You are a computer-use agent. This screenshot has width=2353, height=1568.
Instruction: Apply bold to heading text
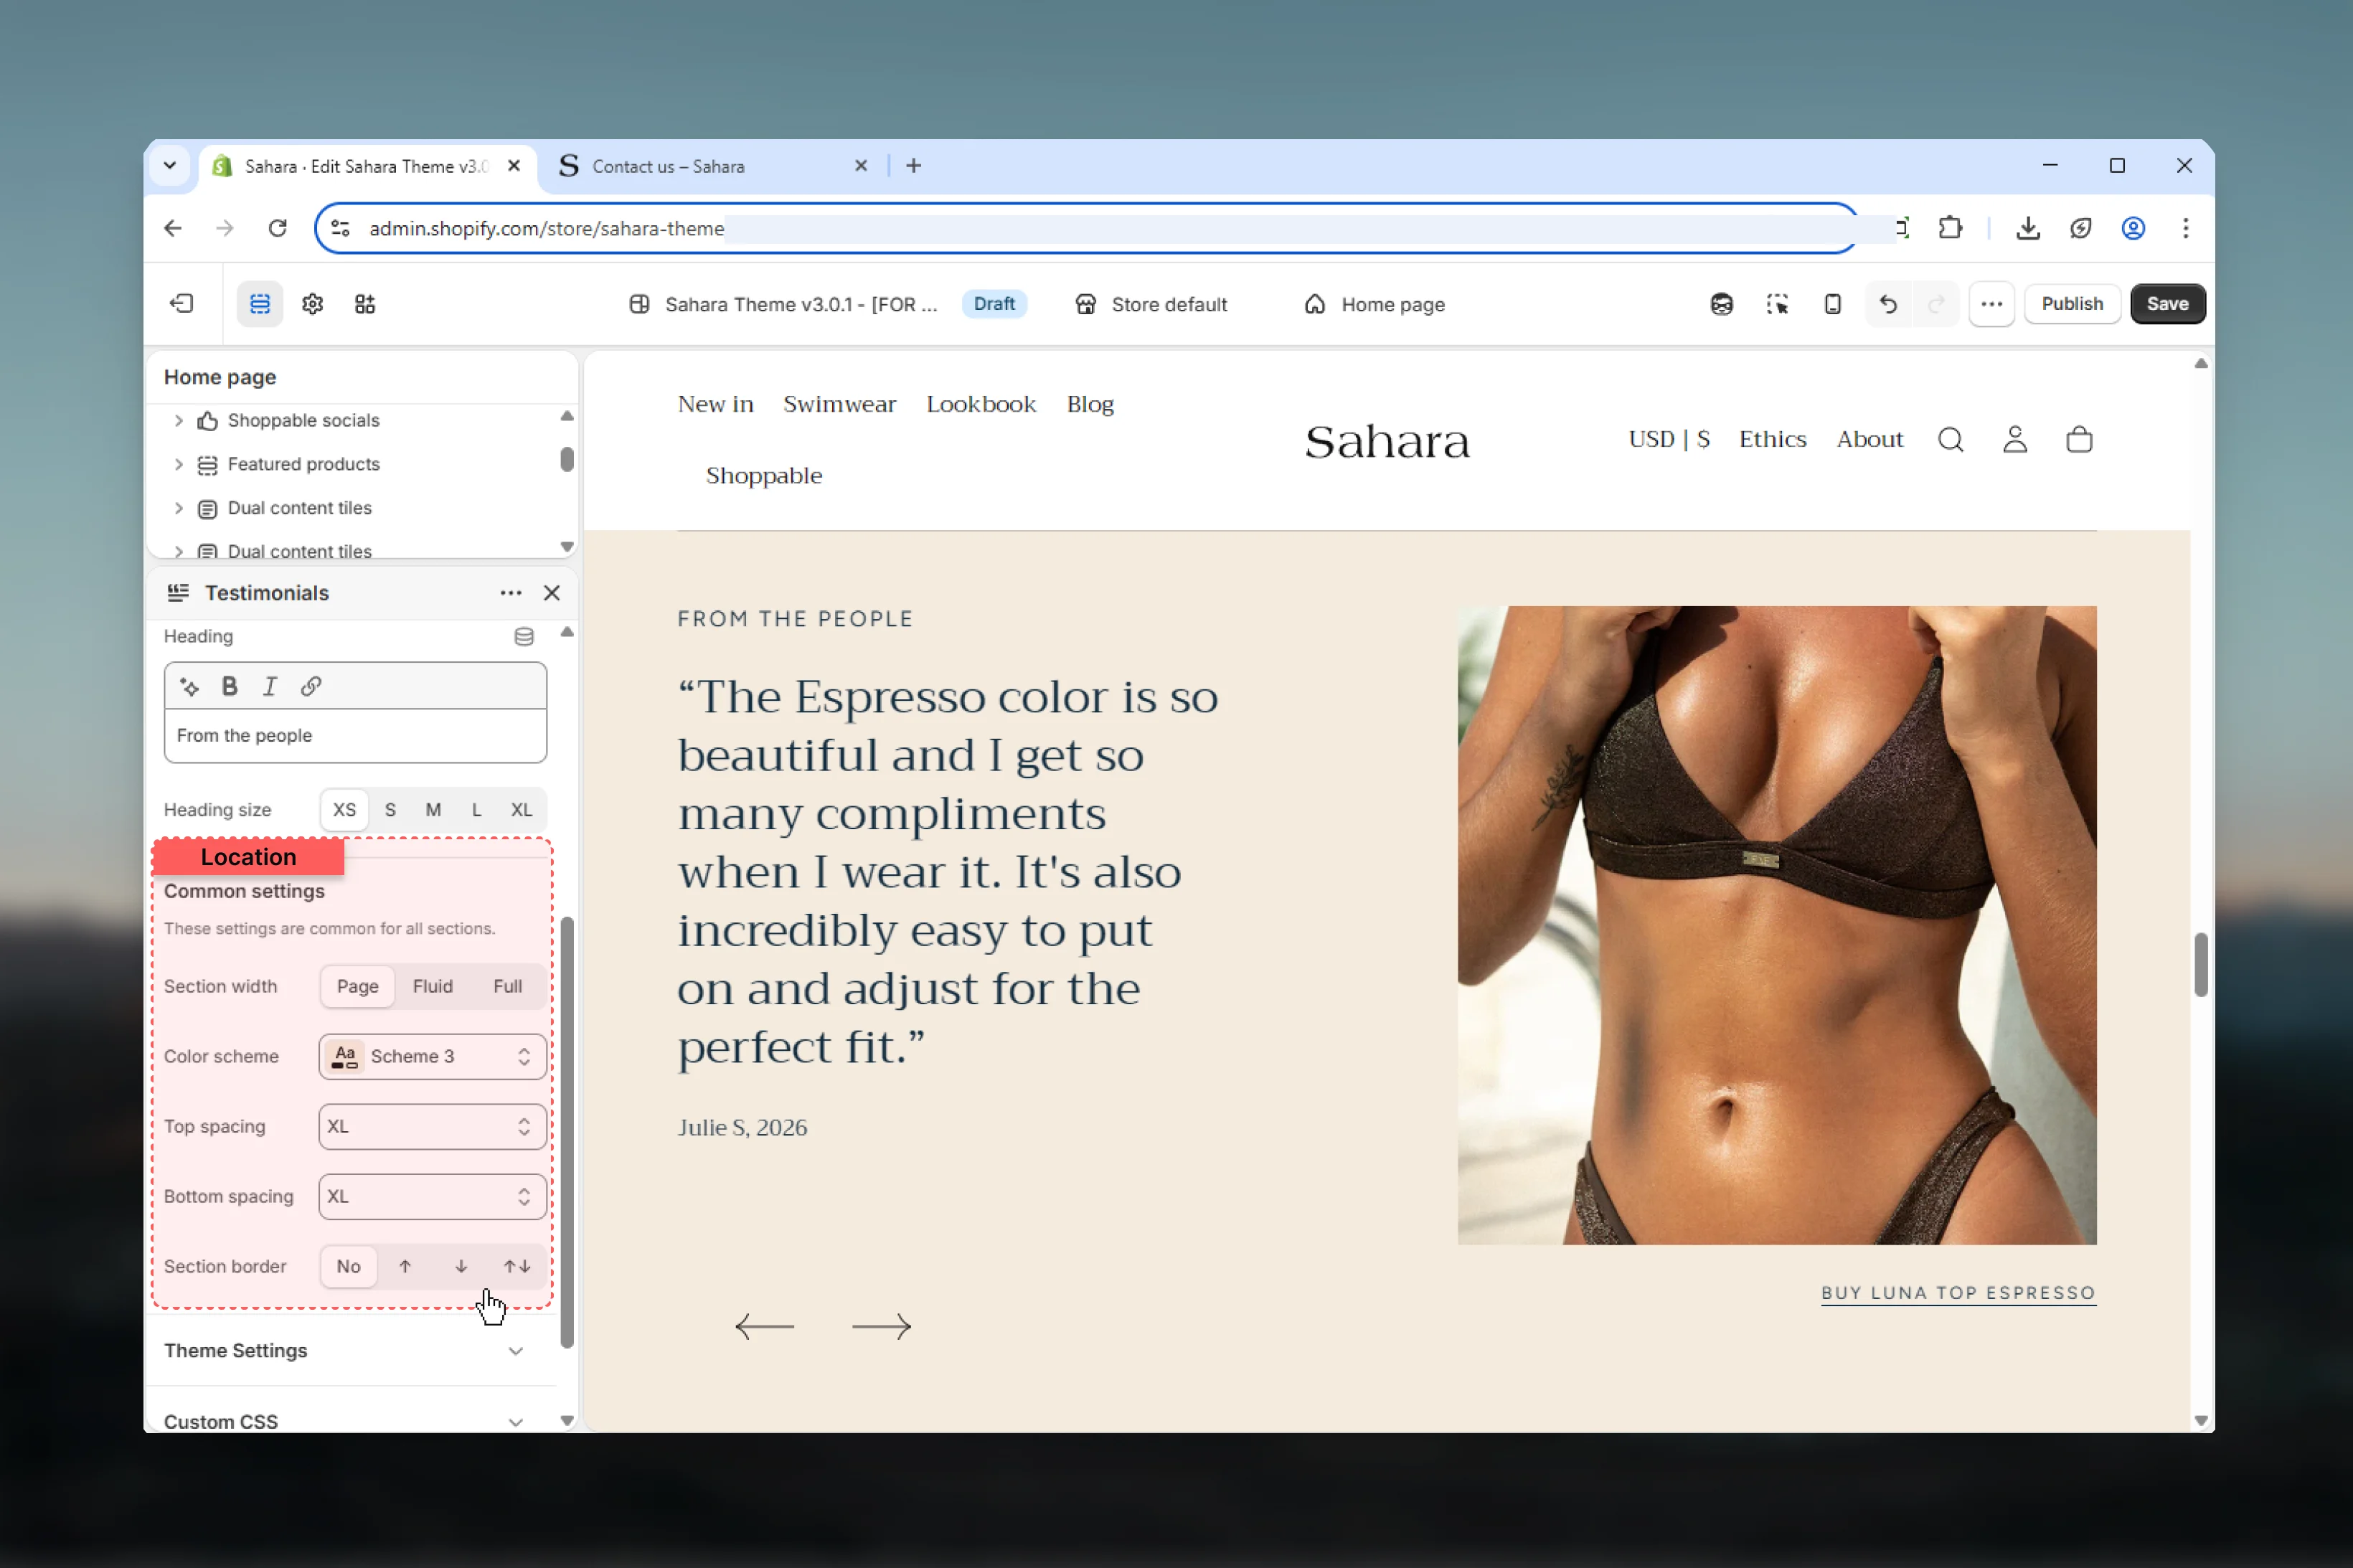point(230,686)
